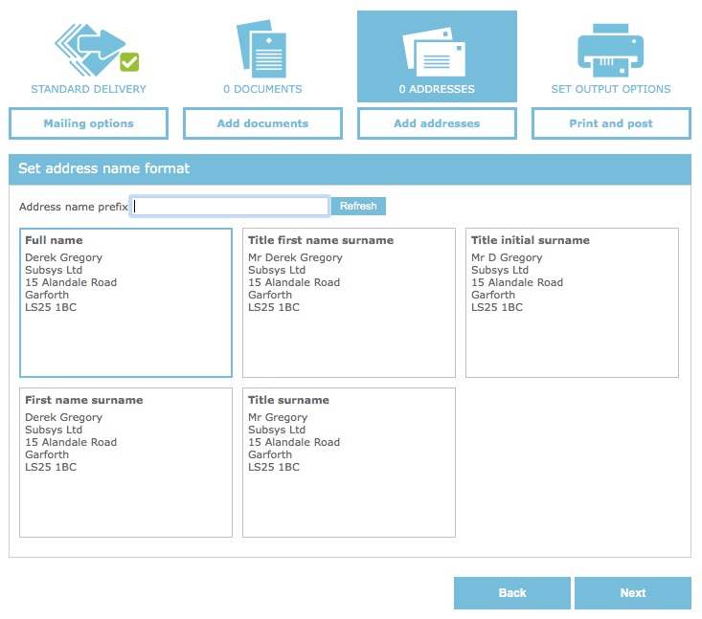
Task: Click 'Mr Gregory' preview text
Action: [278, 417]
